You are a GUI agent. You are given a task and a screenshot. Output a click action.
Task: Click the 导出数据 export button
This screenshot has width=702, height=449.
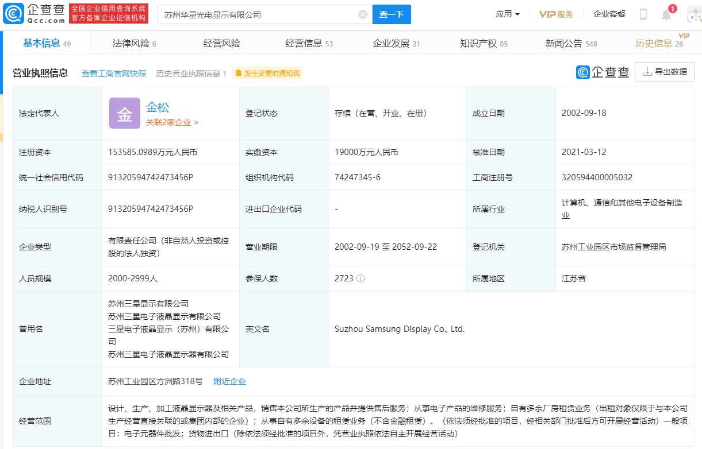coord(665,72)
